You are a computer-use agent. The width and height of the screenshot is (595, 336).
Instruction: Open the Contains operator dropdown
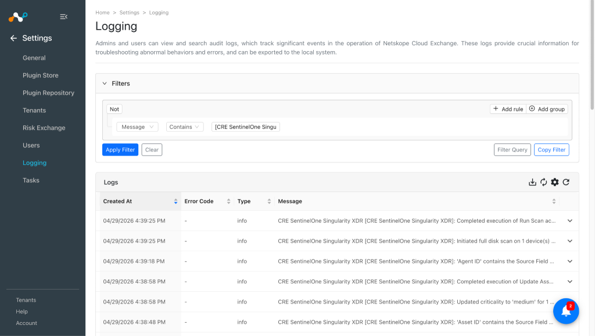[x=185, y=127]
